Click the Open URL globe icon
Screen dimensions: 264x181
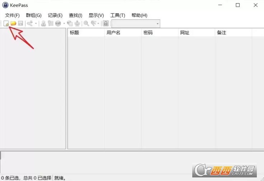coord(58,23)
